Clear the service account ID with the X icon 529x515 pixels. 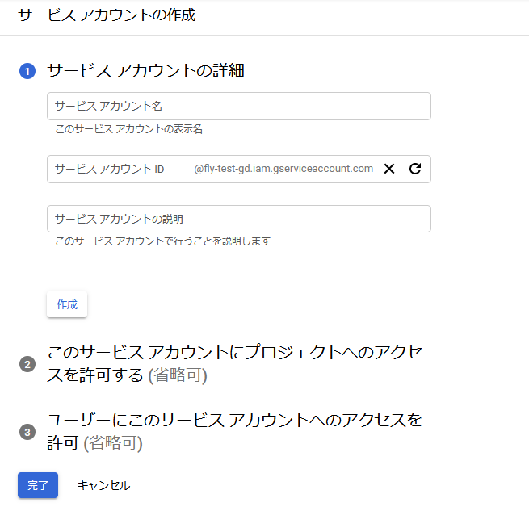click(389, 169)
